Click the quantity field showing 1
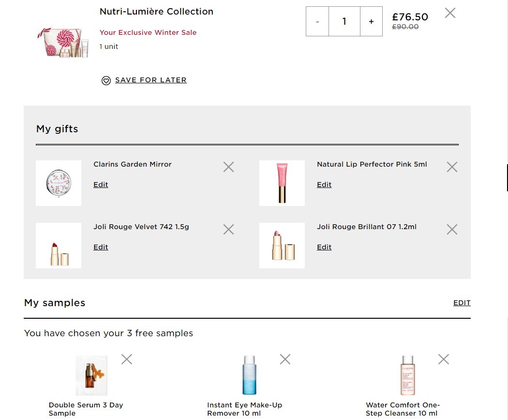508x420 pixels. pos(344,21)
